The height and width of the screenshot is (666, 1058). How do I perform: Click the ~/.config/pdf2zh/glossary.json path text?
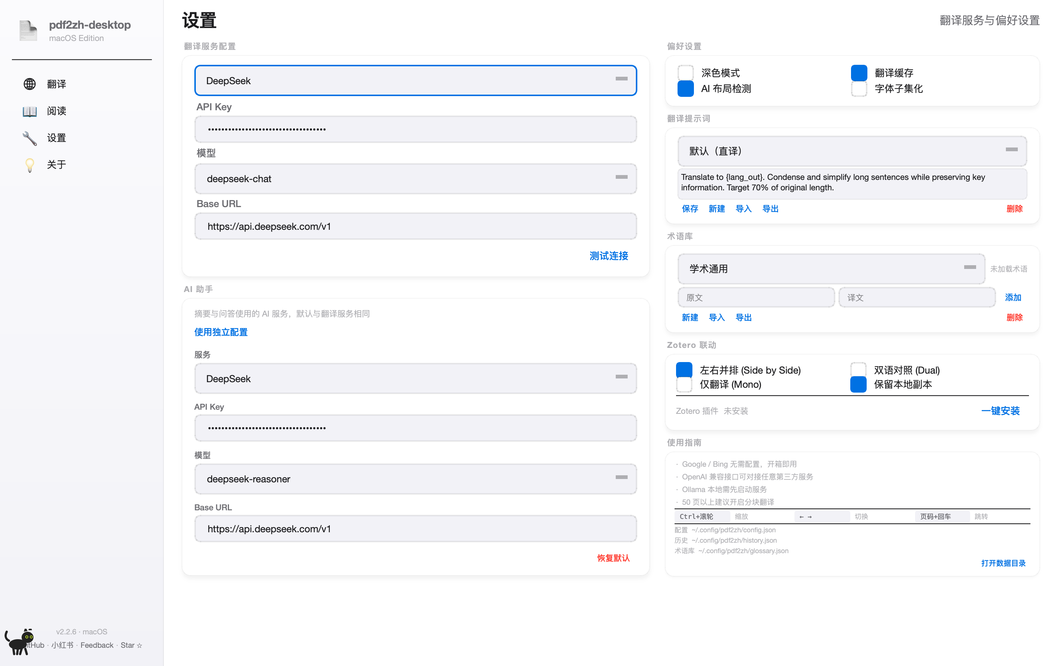pyautogui.click(x=743, y=551)
